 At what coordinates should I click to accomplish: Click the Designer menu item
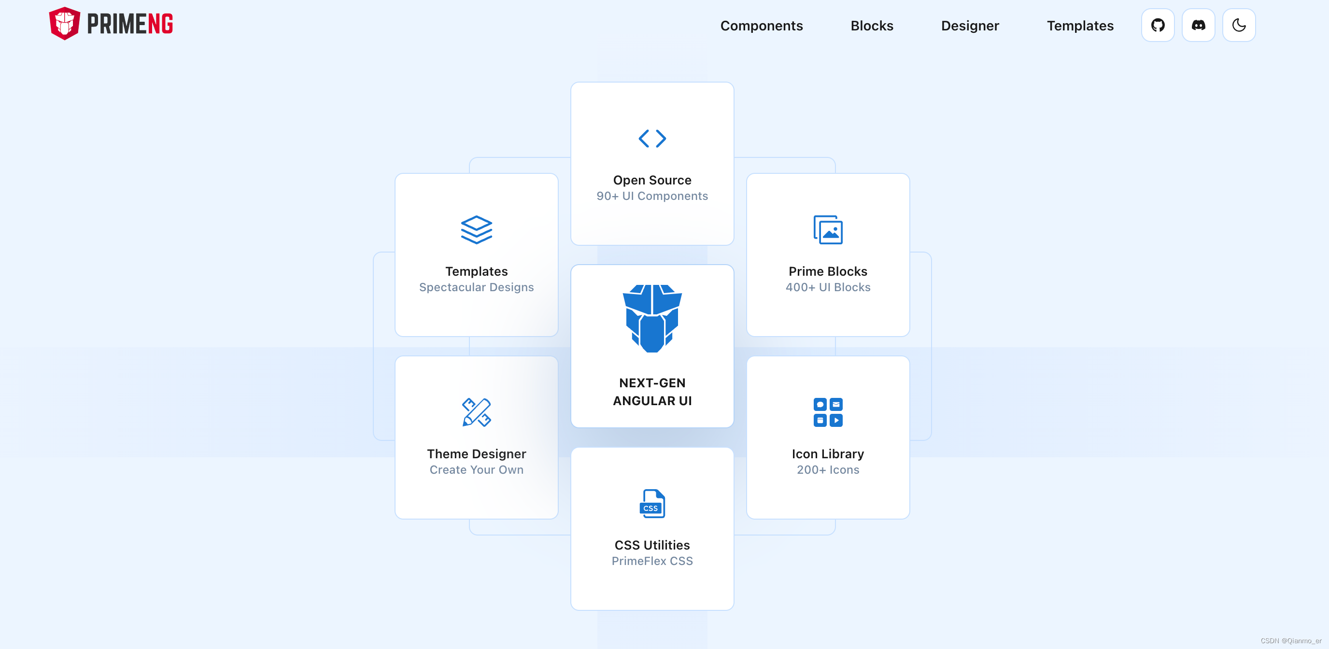click(970, 25)
